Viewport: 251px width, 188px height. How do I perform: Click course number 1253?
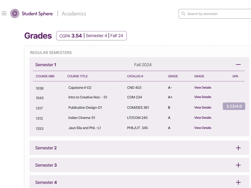(x=39, y=129)
